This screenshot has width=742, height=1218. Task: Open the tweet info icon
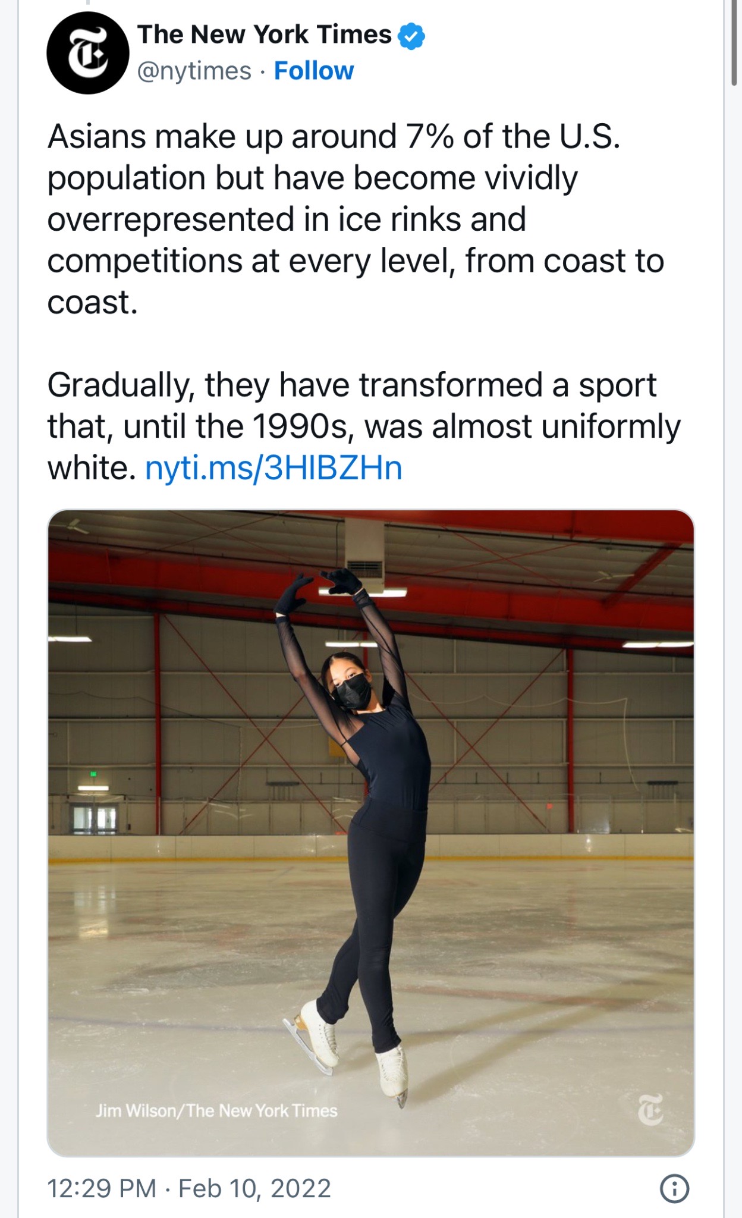coord(674,1188)
